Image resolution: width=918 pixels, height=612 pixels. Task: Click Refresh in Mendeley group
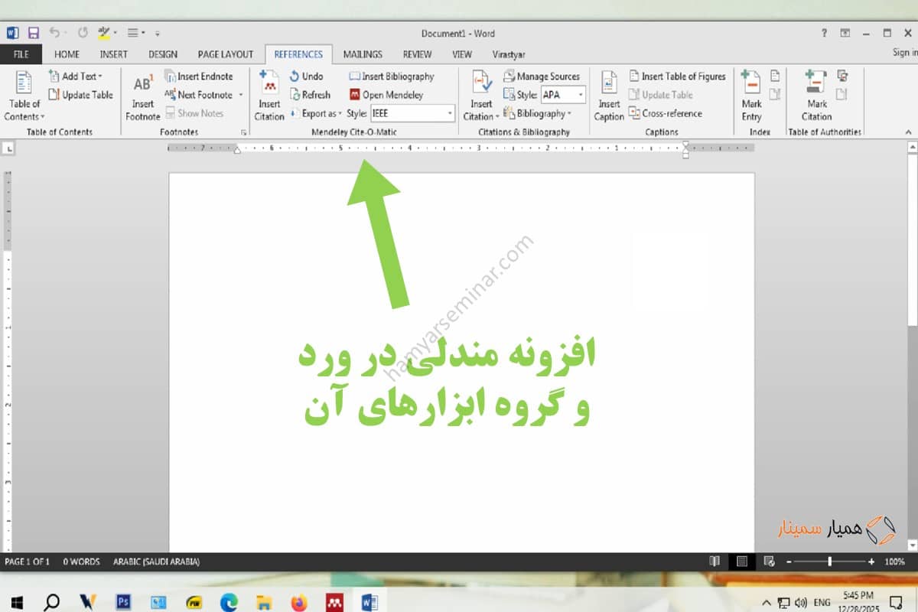tap(310, 95)
